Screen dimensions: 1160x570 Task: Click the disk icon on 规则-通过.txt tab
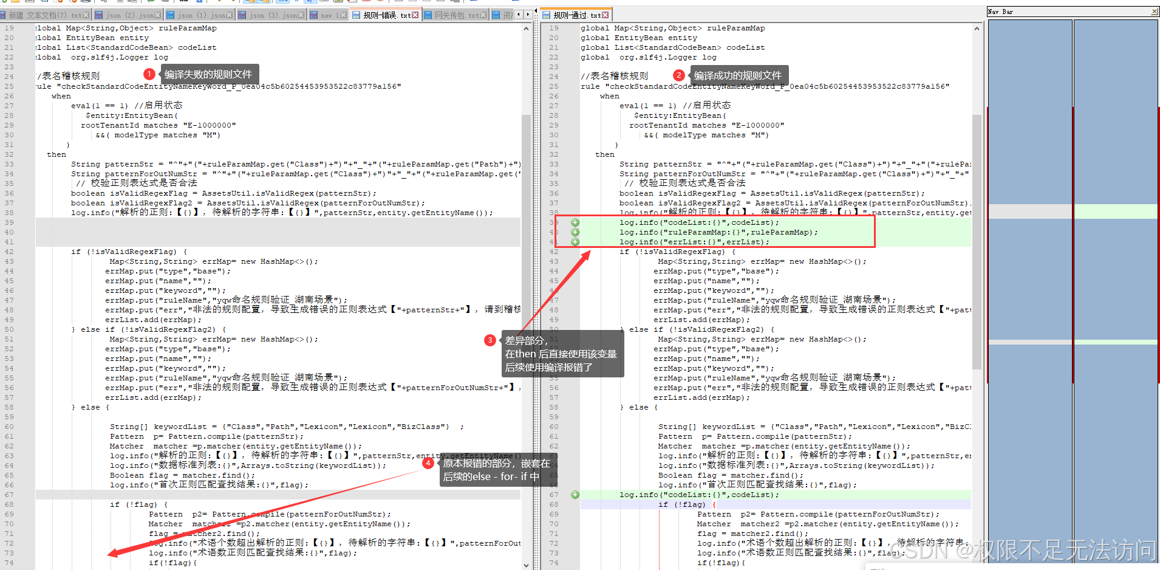coord(546,15)
